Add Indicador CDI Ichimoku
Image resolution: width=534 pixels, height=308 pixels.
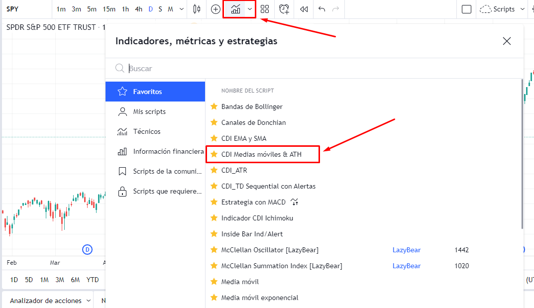[x=257, y=218]
